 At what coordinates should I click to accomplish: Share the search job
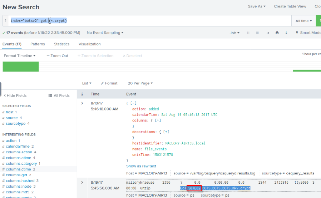pyautogui.click(x=268, y=33)
